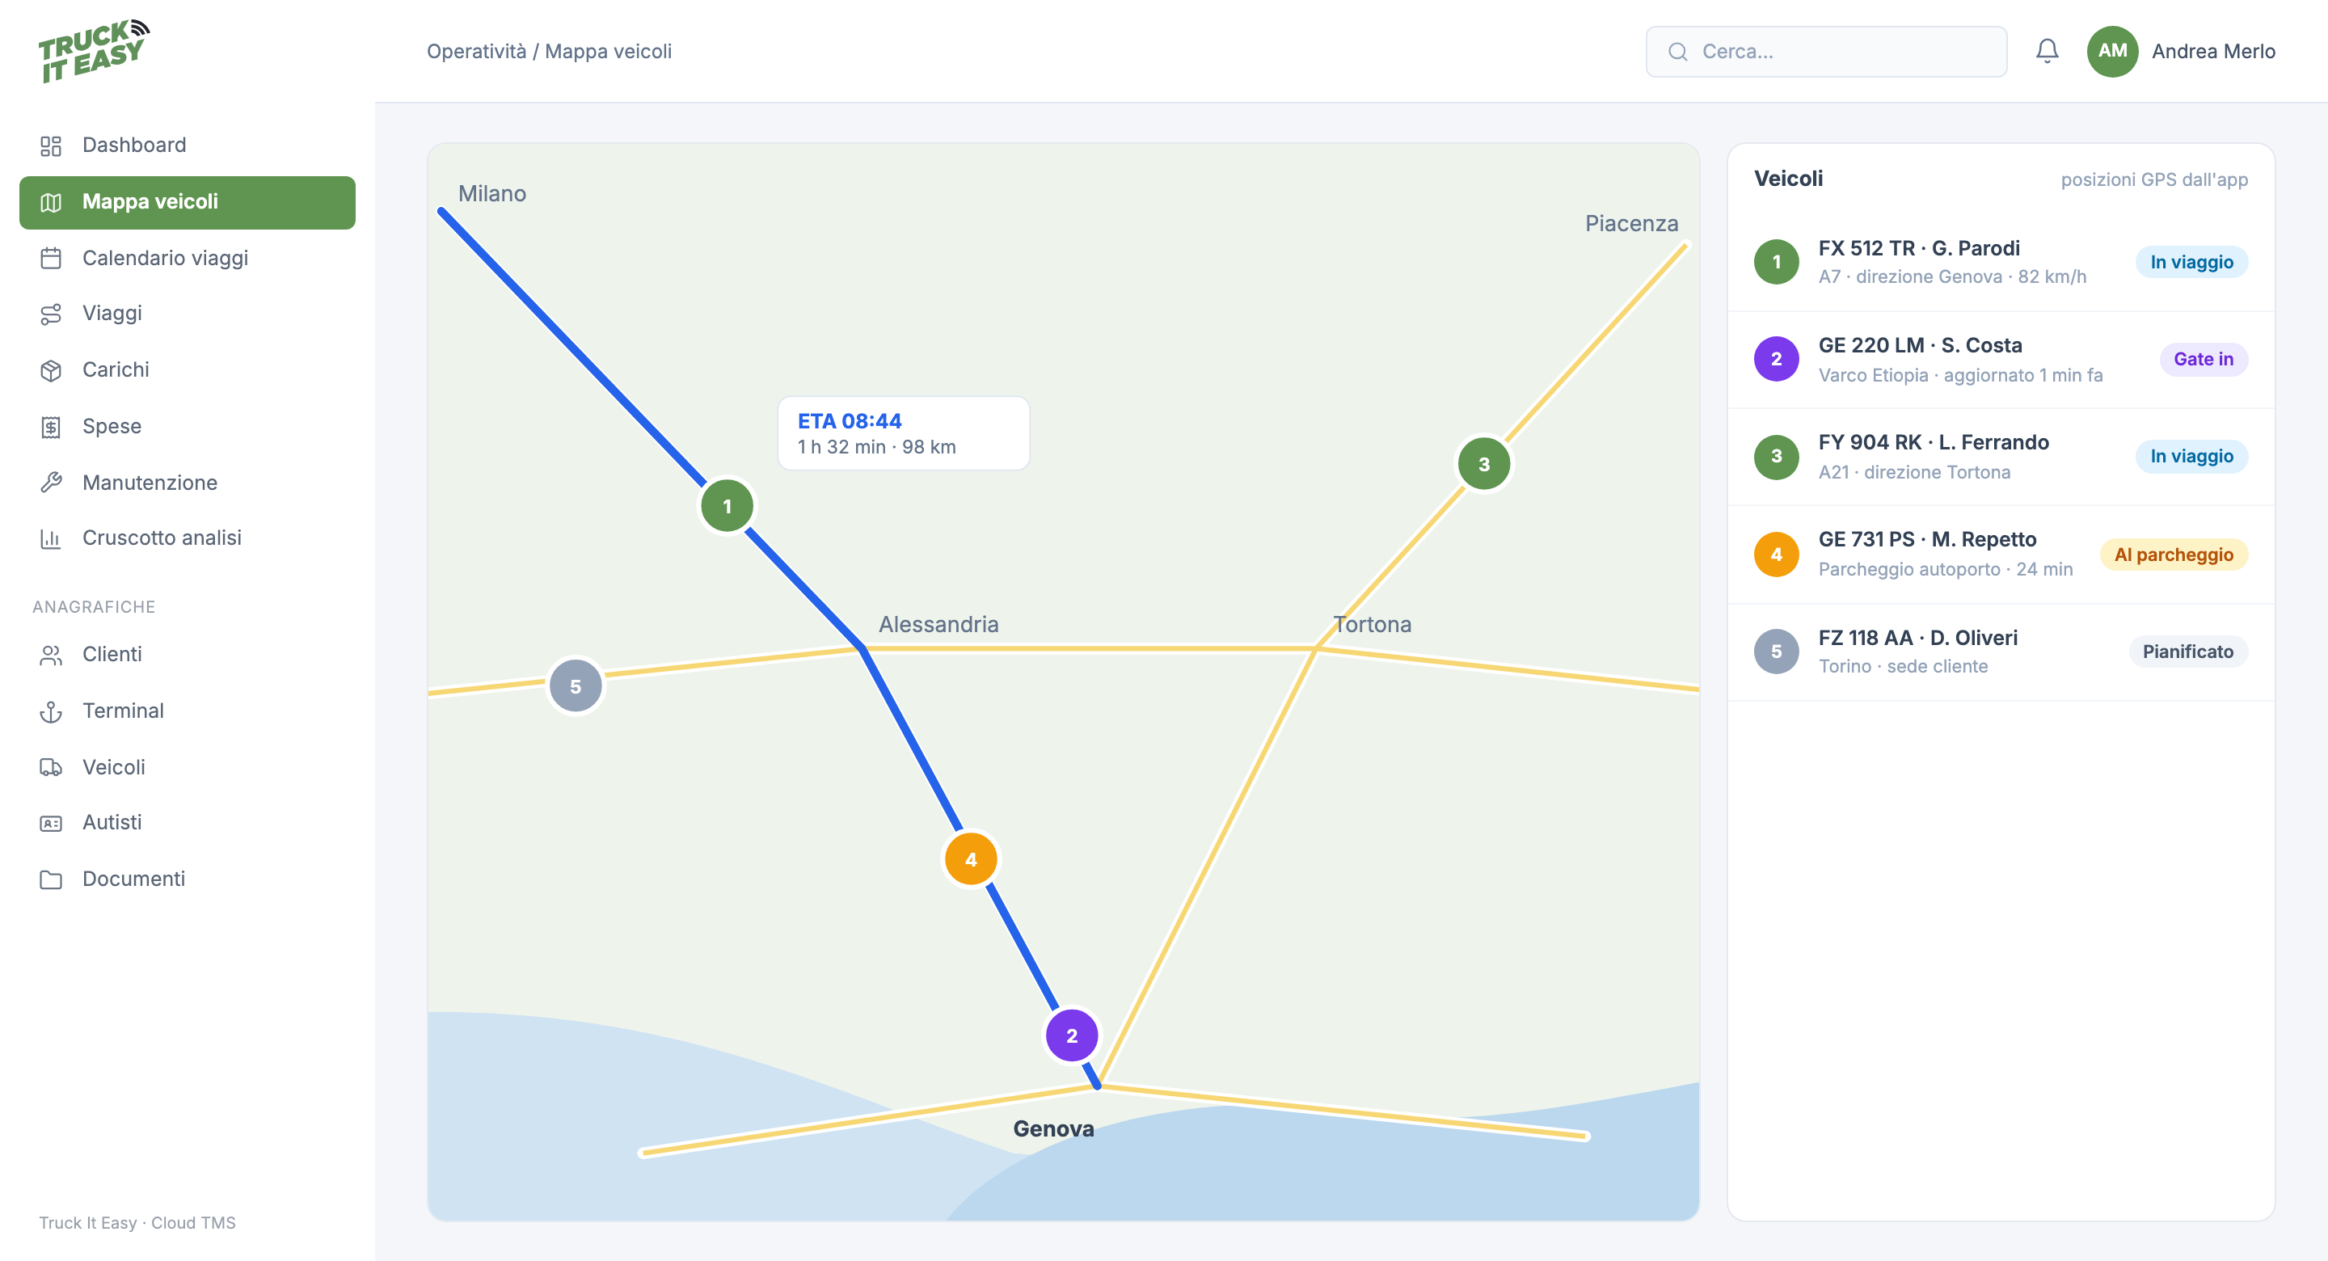Select vehicle row FX 512 TR · G. Parodi
2328x1261 pixels.
pos(2000,262)
